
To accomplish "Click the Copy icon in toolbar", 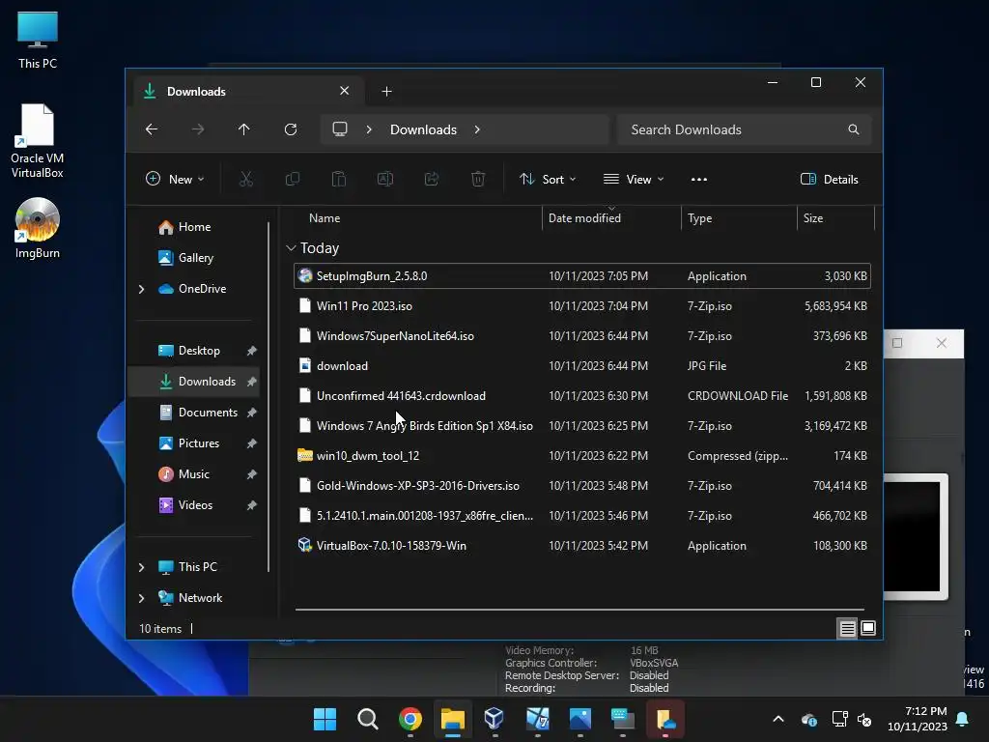I will 293,179.
